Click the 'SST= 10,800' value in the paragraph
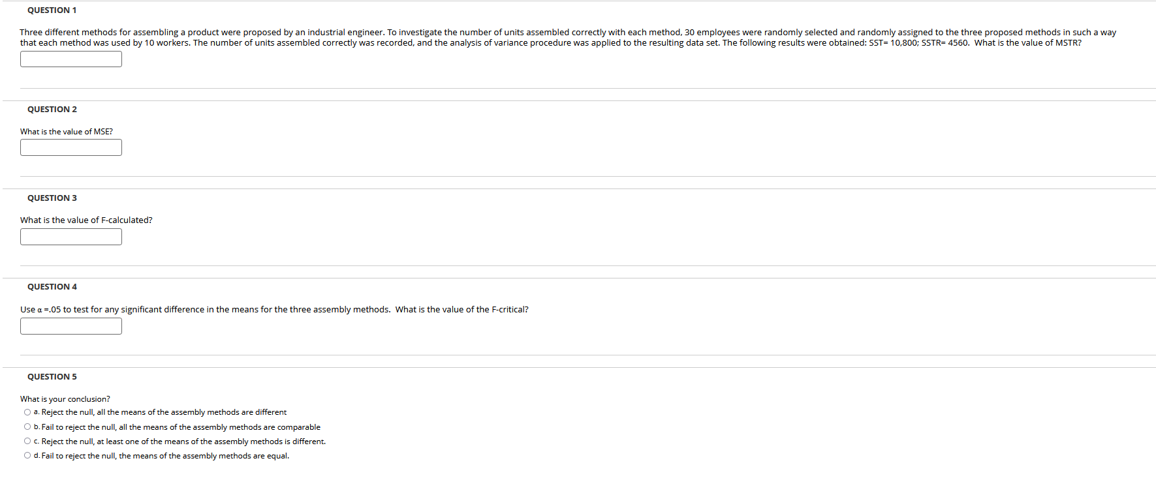The image size is (1156, 480). [x=893, y=43]
